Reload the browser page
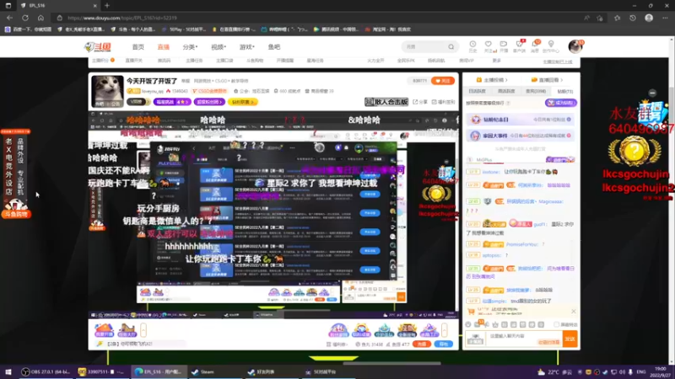The image size is (675, 379). [25, 18]
